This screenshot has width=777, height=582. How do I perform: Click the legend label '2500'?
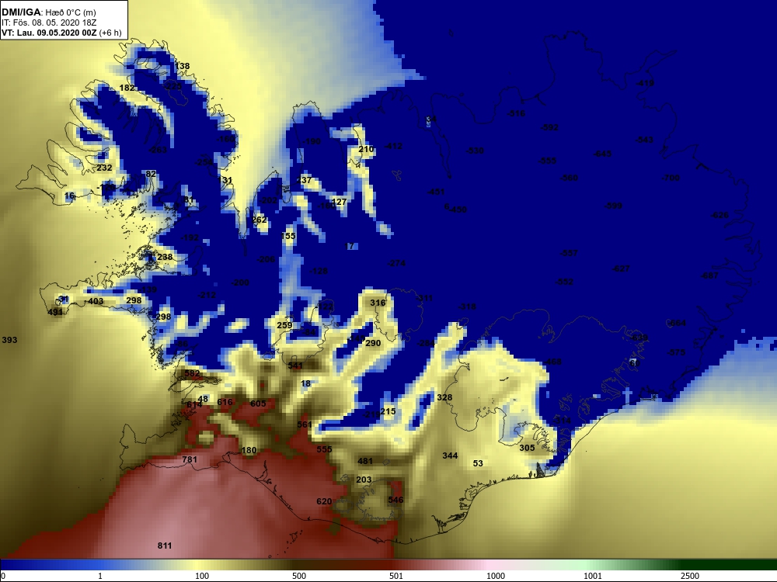(689, 576)
